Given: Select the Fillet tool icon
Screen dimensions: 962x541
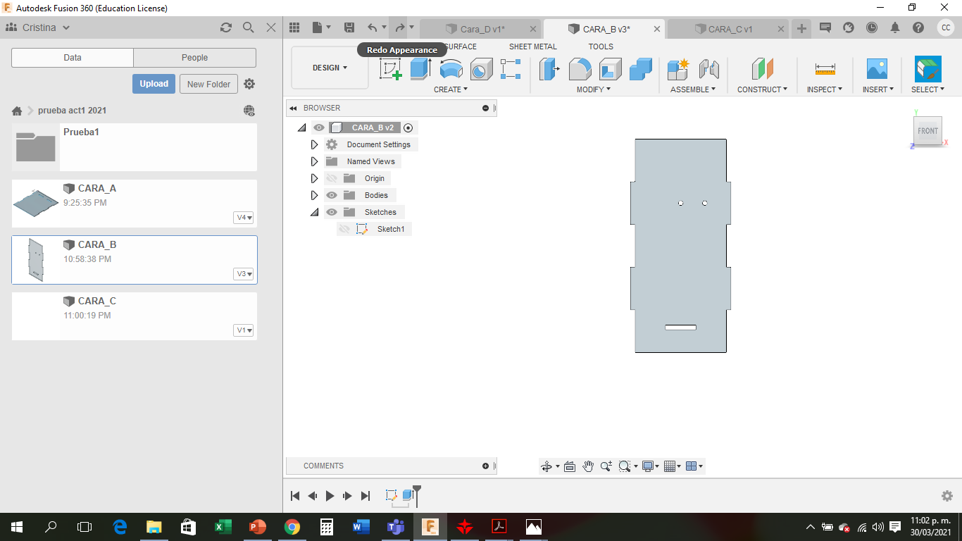Looking at the screenshot, I should coord(580,69).
